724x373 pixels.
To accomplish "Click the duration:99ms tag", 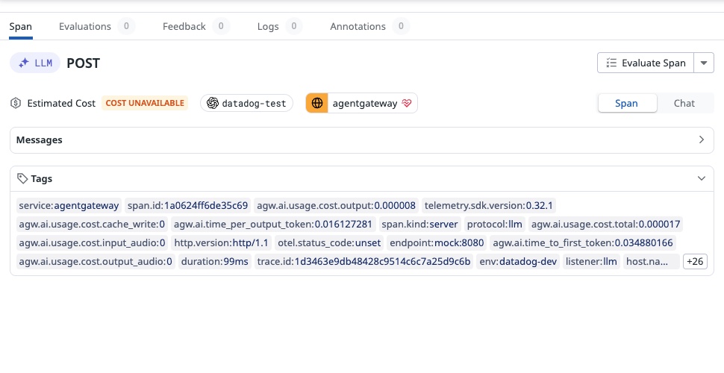I will click(215, 261).
